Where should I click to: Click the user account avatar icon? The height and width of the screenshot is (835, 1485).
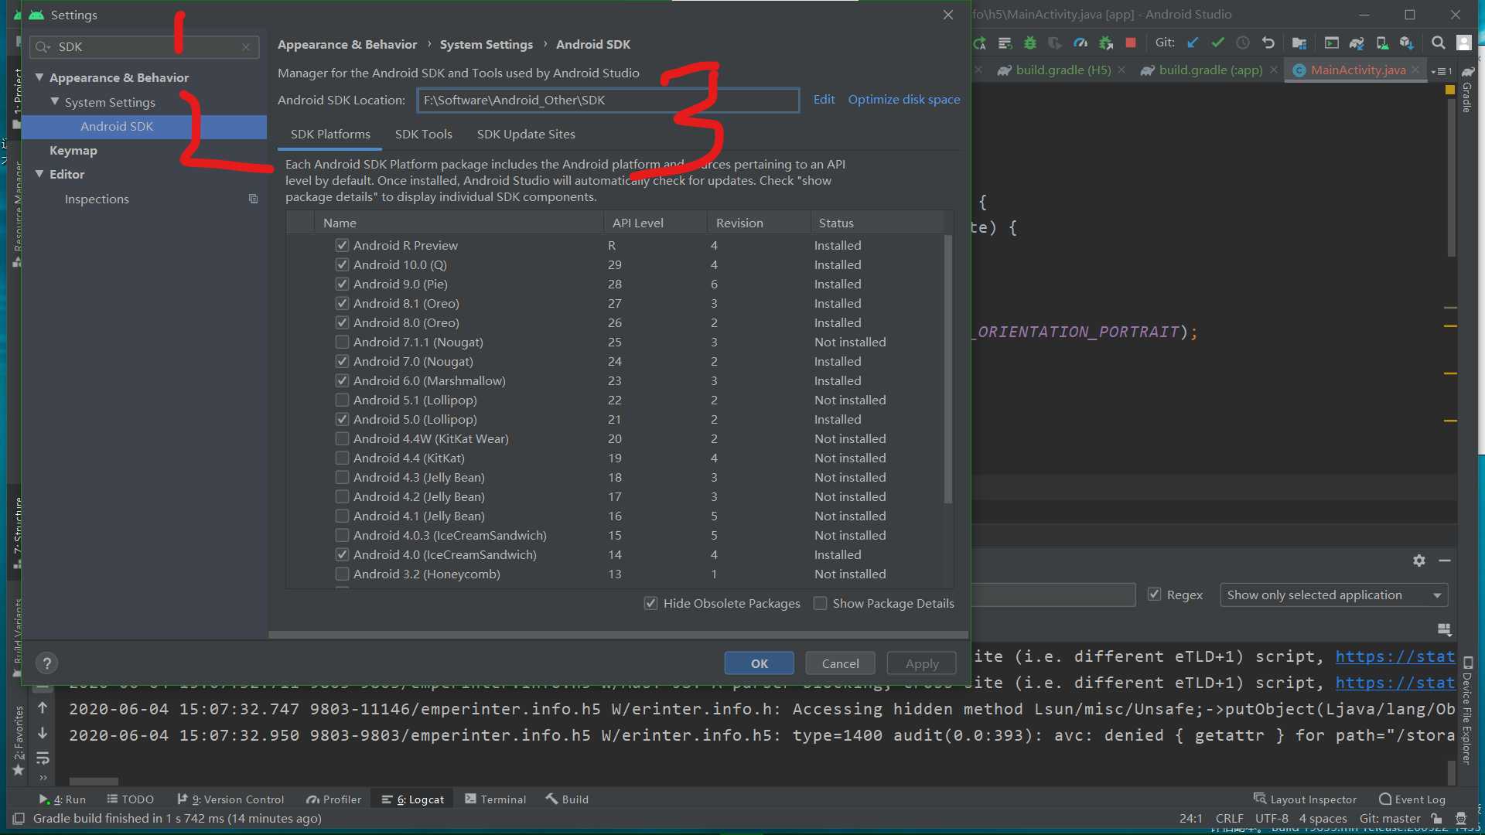(1464, 43)
